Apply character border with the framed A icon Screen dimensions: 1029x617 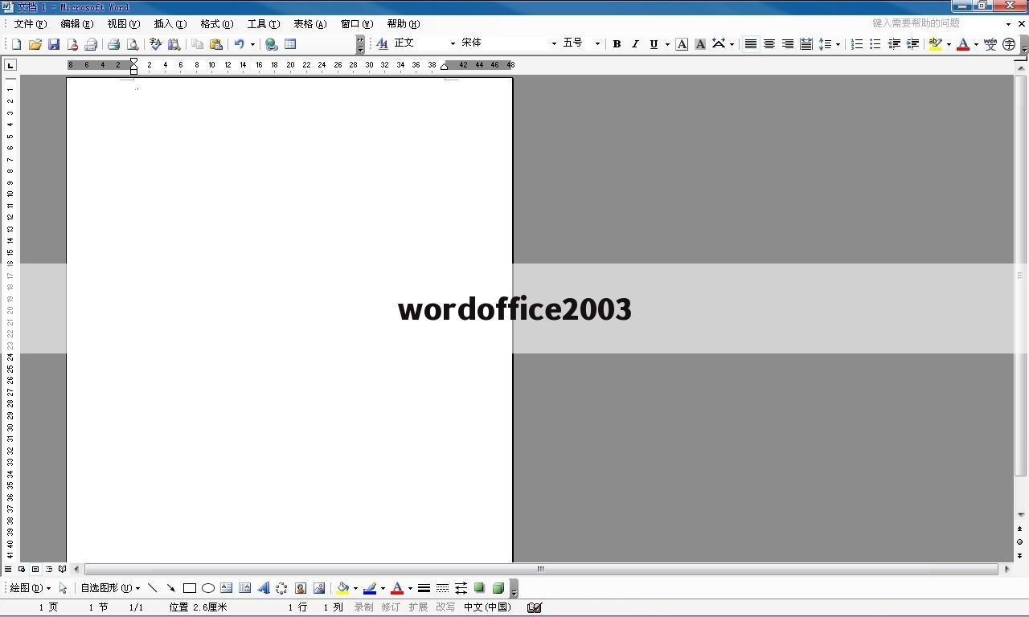tap(682, 44)
